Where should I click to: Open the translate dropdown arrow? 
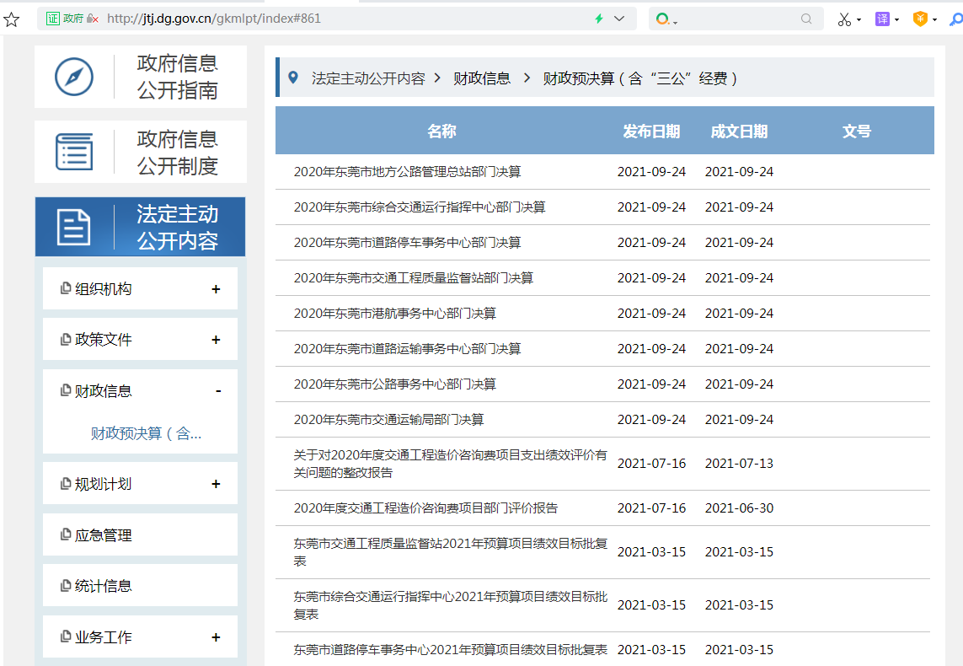point(896,19)
